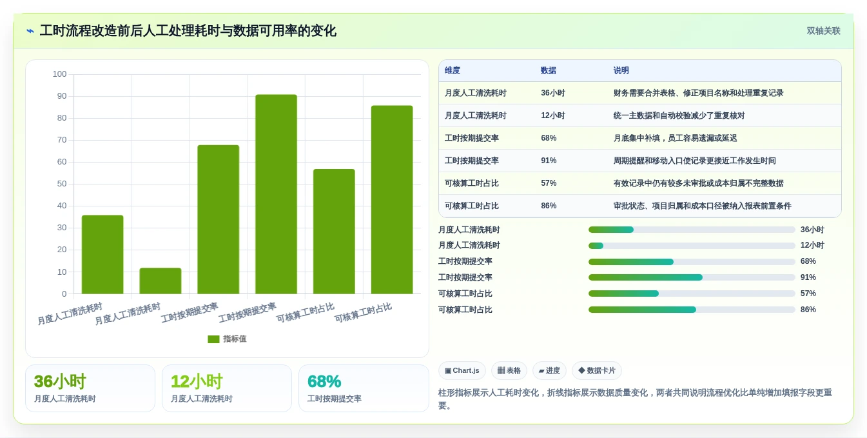Click the dashboard title about 工时流程改造
Image resolution: width=867 pixels, height=438 pixels.
pyautogui.click(x=188, y=31)
